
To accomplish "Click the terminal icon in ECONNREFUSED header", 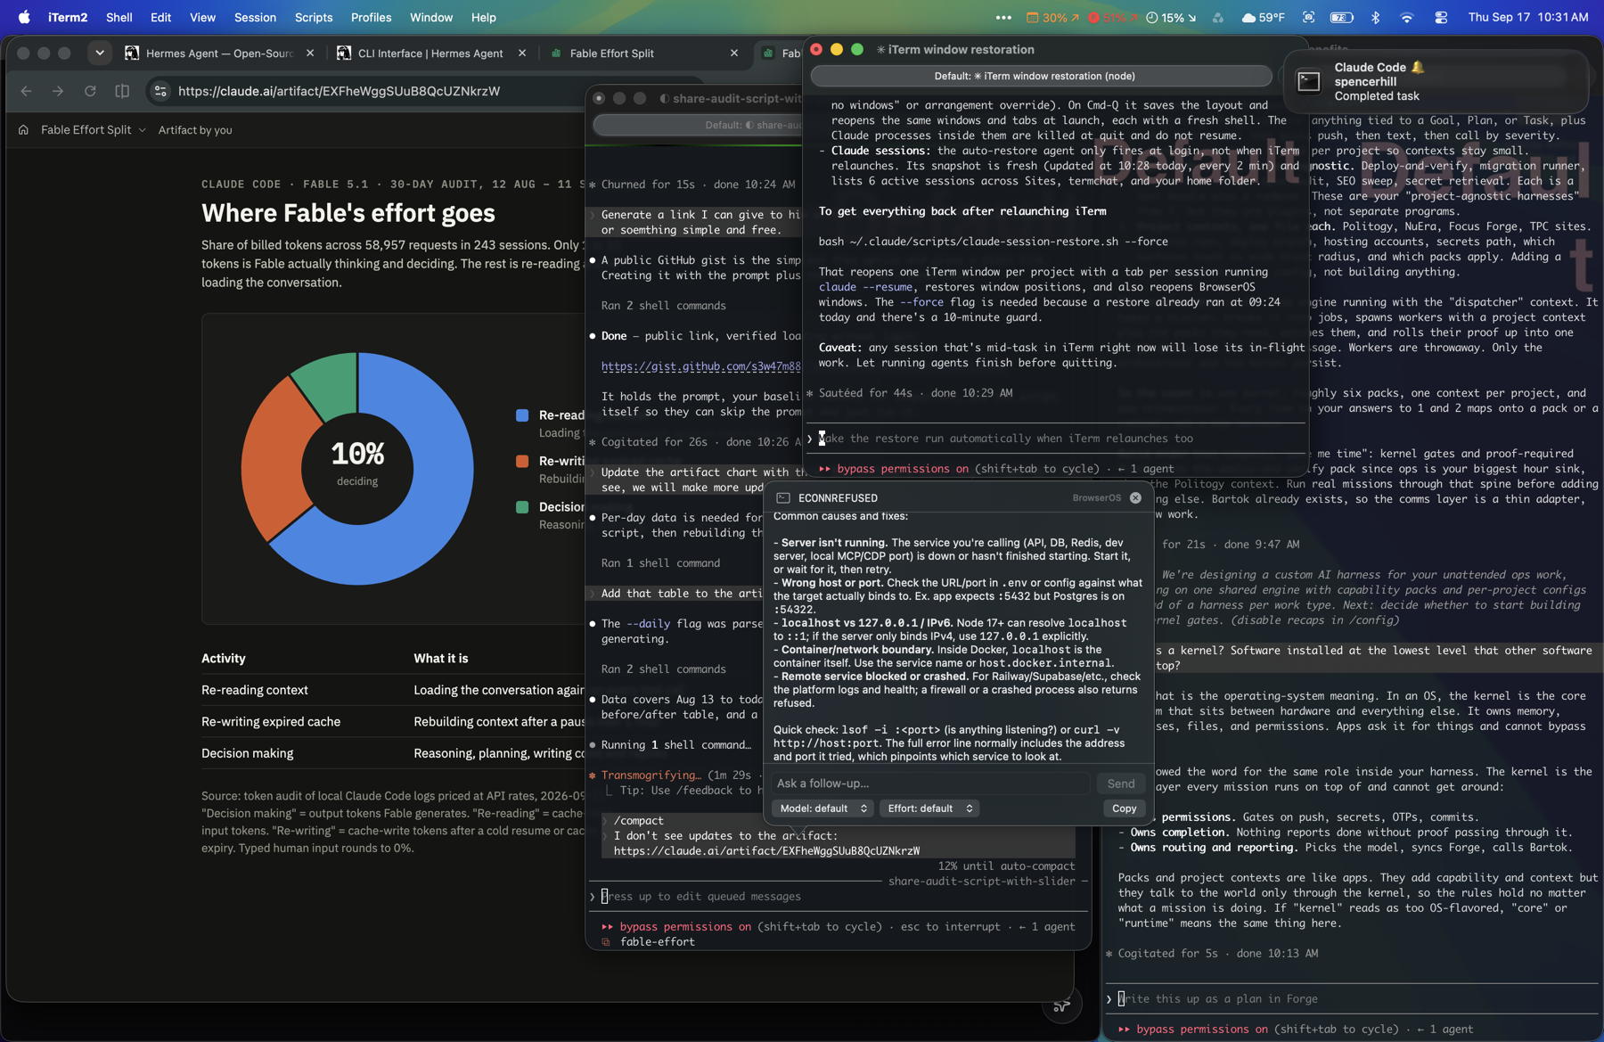I will (x=783, y=498).
